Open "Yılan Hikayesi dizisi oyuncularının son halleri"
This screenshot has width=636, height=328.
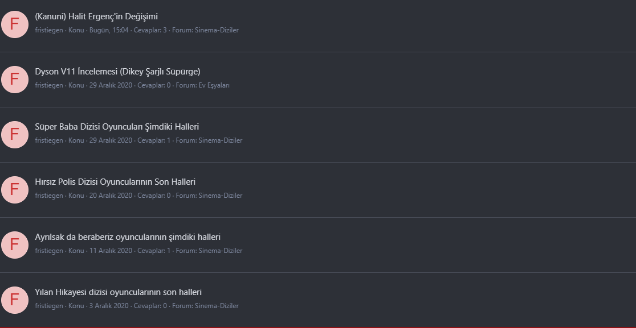(118, 292)
